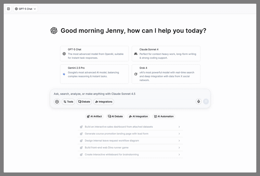Switch to the AI Artifact tab
This screenshot has height=176, width=260.
coord(94,116)
